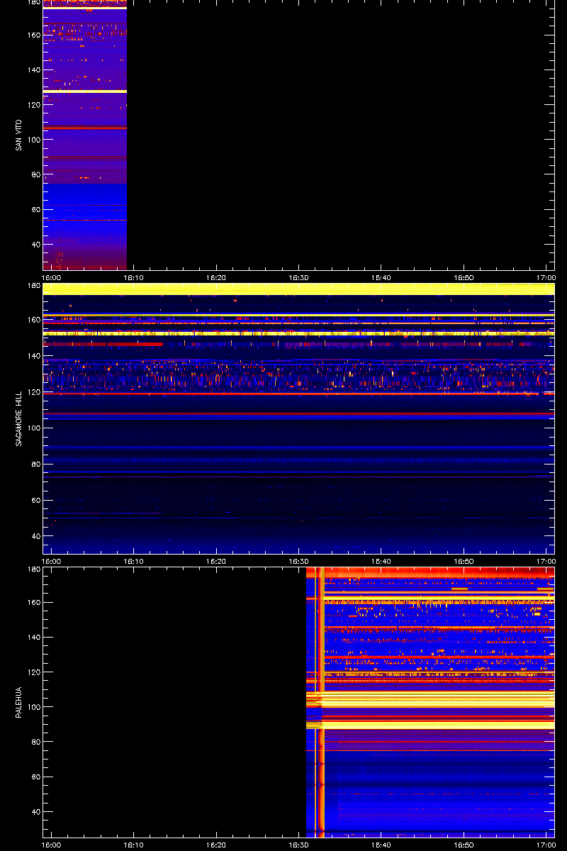Click 16:00 time label under Palehua panel
This screenshot has height=851, width=567.
point(52,845)
